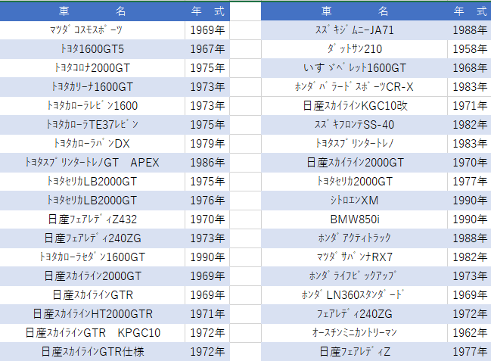Select the cell ホンダバラードスポーツCR-X

(354, 87)
